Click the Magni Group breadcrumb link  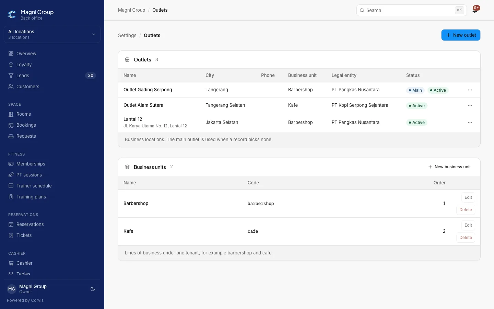click(131, 10)
